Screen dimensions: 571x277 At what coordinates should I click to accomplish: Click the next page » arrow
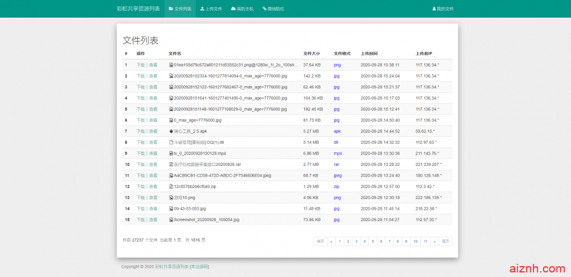coord(434,241)
